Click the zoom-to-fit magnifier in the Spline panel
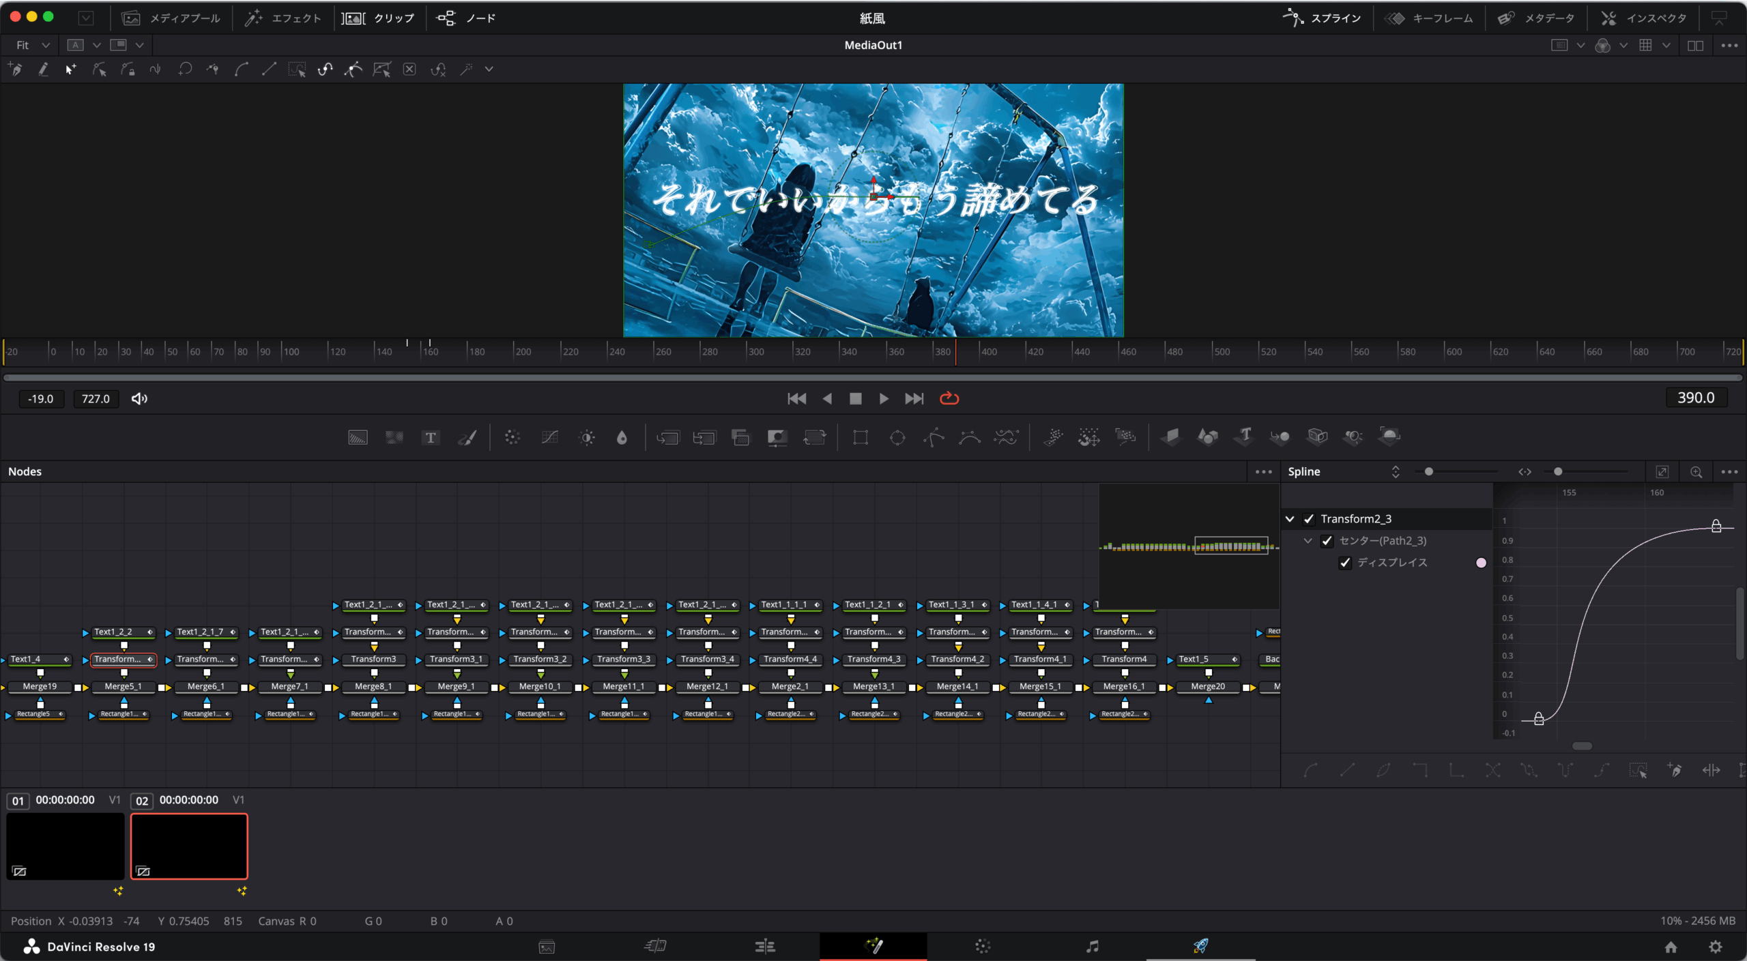1747x961 pixels. point(1696,471)
